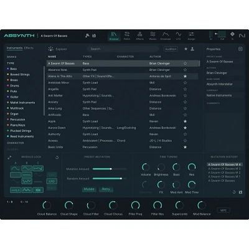Click the diamond icon near output meter

(x=232, y=34)
